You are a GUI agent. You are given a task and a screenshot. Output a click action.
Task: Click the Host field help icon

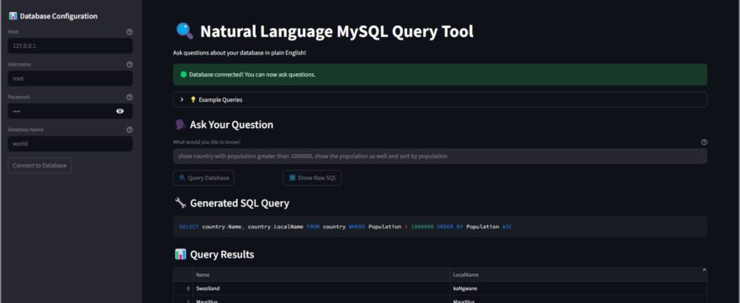129,32
